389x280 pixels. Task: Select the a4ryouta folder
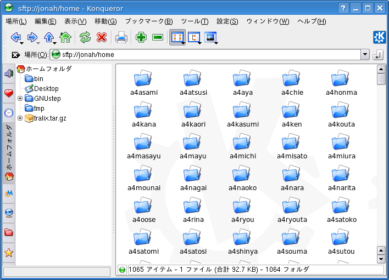[x=292, y=210]
